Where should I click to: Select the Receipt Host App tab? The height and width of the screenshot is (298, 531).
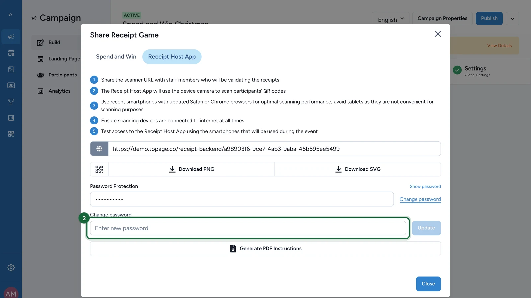pyautogui.click(x=172, y=57)
